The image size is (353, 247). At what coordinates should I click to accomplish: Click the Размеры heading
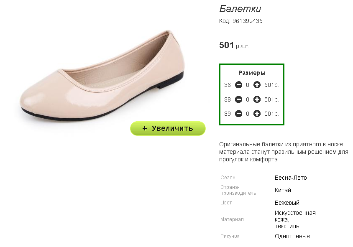click(x=252, y=73)
